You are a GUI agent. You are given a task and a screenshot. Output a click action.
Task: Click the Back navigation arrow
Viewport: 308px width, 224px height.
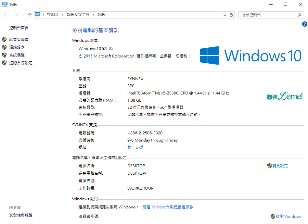pyautogui.click(x=6, y=15)
